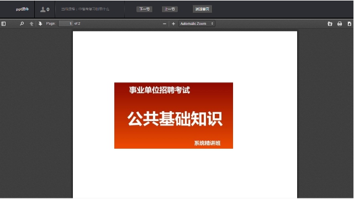
Task: Select the ppt课件 tab
Action: coord(22,9)
